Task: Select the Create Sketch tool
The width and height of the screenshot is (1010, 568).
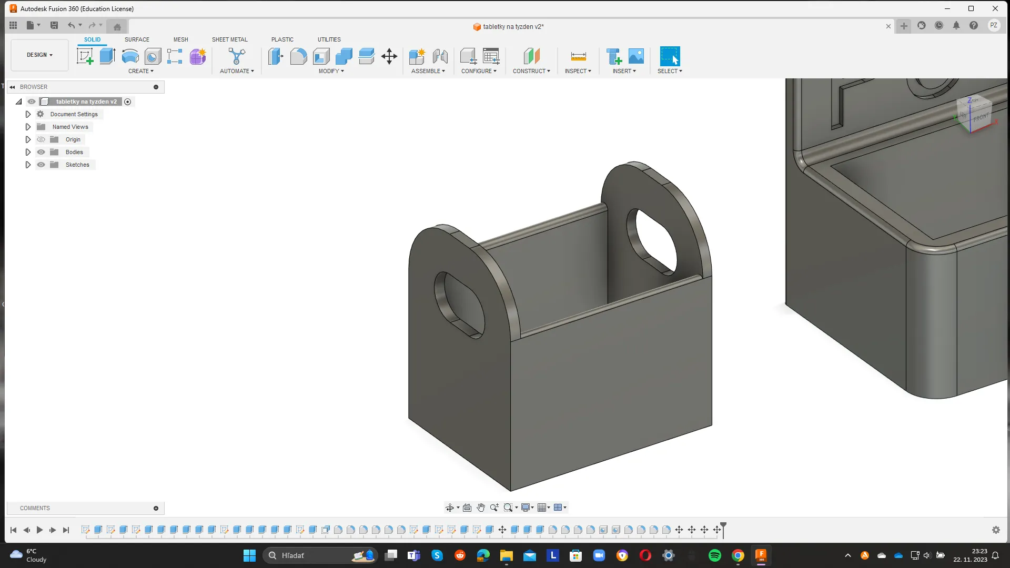Action: pyautogui.click(x=85, y=56)
